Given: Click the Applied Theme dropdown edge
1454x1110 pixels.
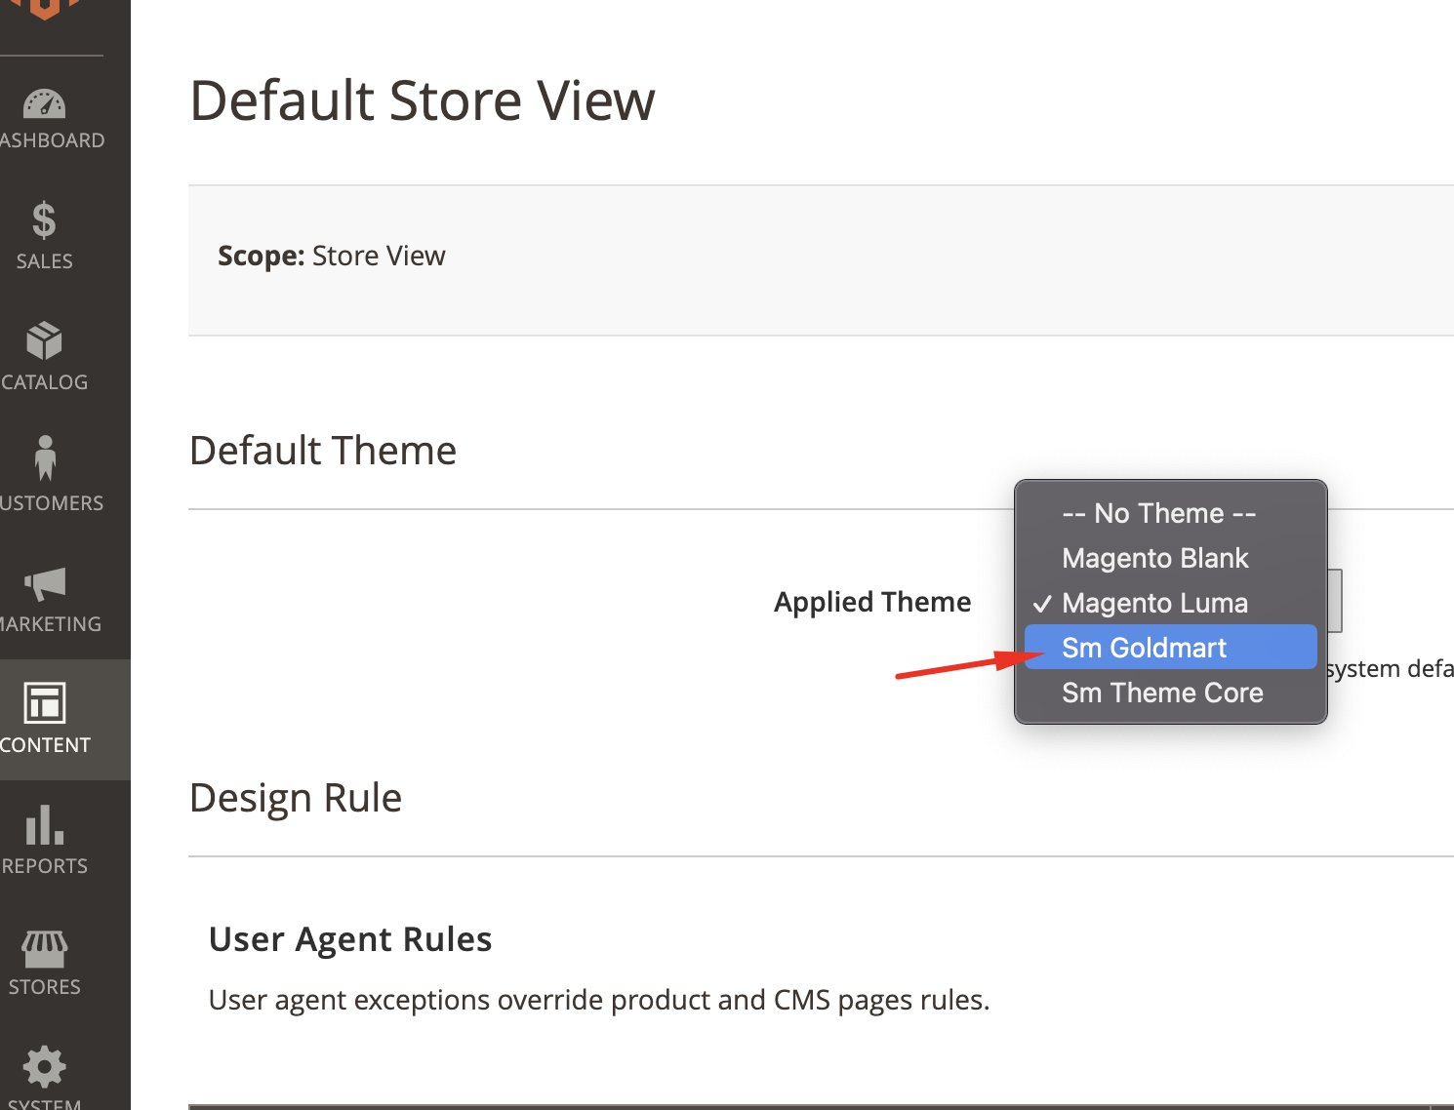Looking at the screenshot, I should 1335,601.
